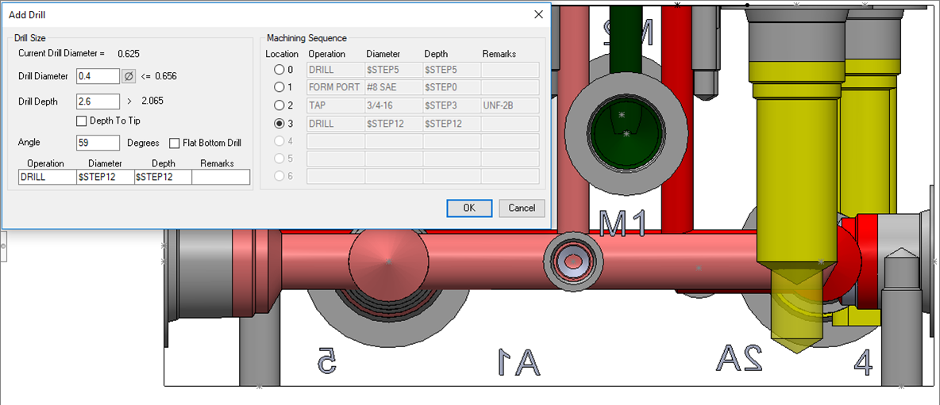Select location 2 TAP radio button

279,105
